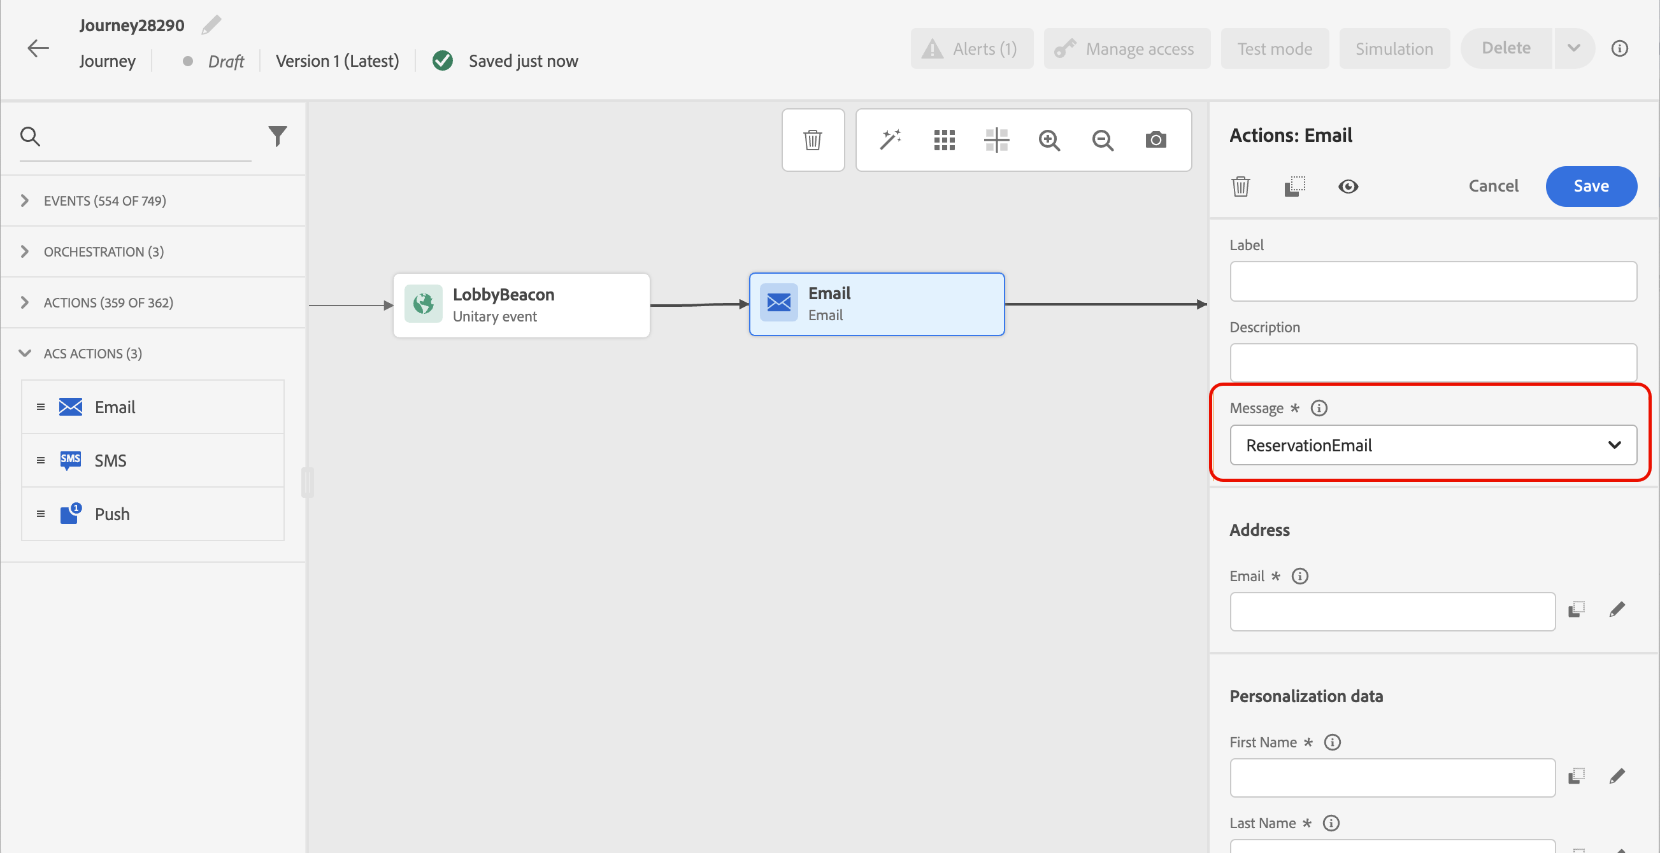
Task: Toggle the canvas grid dots icon
Action: (944, 139)
